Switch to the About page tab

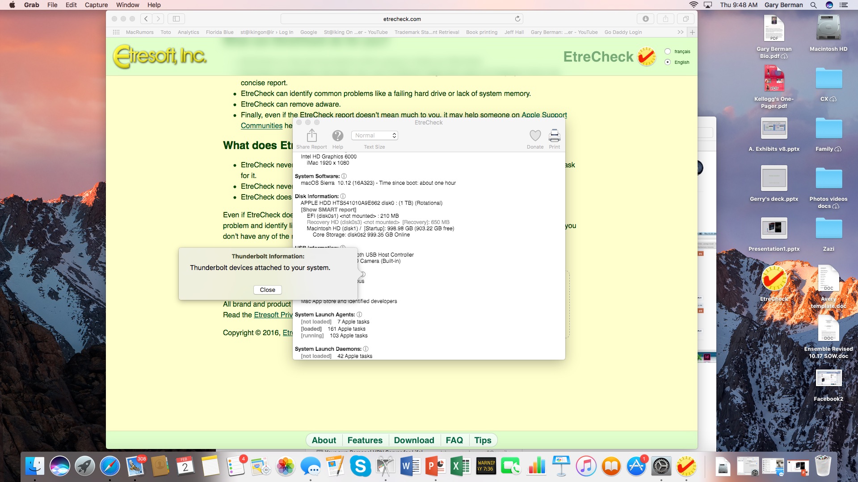pos(324,440)
